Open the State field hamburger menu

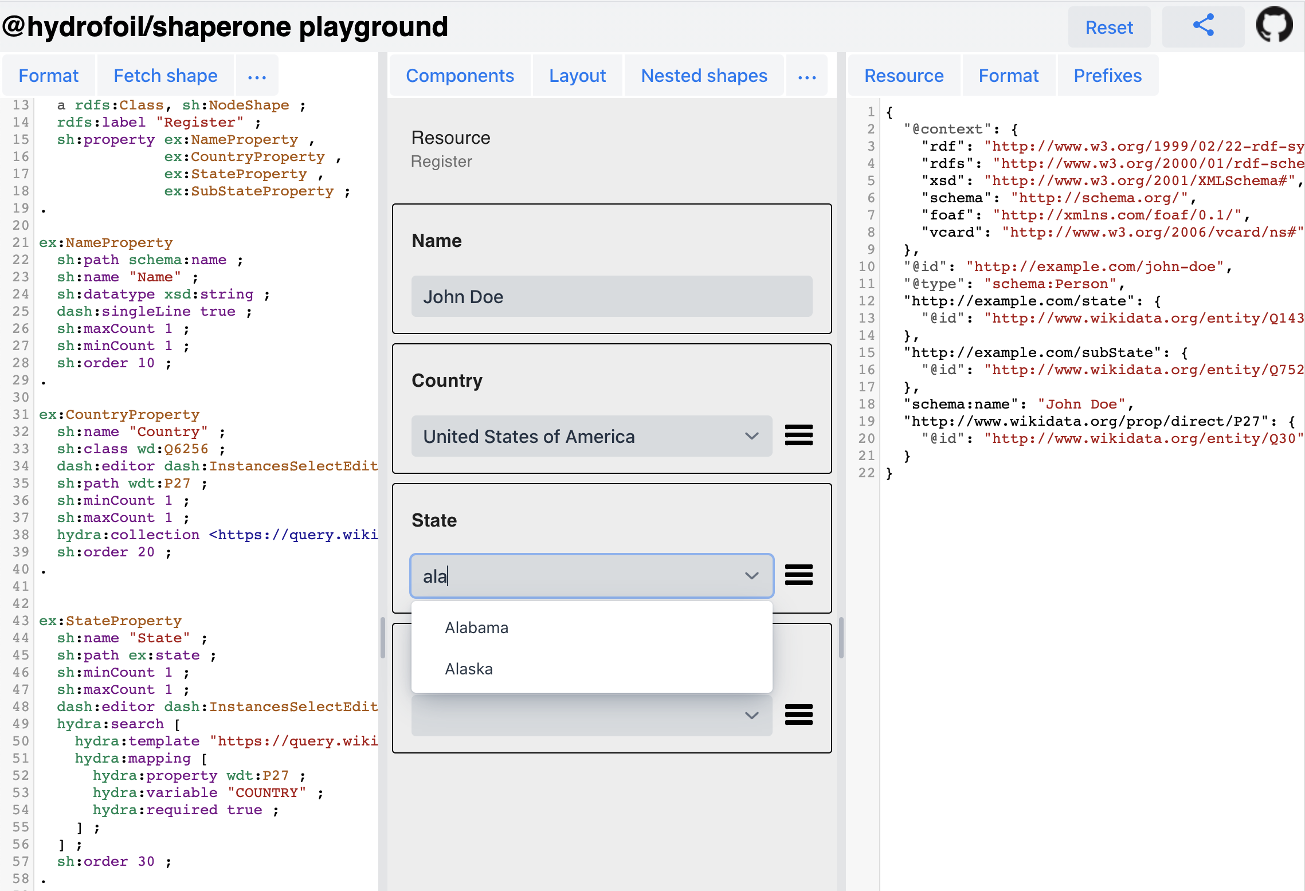click(x=799, y=575)
